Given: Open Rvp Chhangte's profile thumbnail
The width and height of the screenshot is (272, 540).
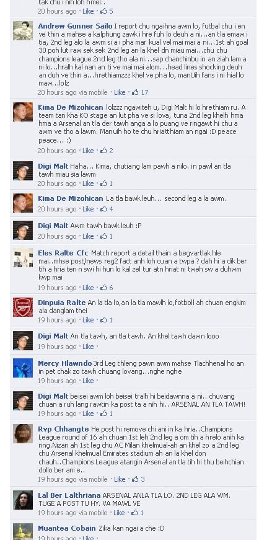Looking at the screenshot, I should 23,433.
